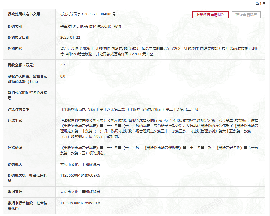Click the 罚款金额（万元） row label
The image size is (270, 216).
tap(21, 65)
